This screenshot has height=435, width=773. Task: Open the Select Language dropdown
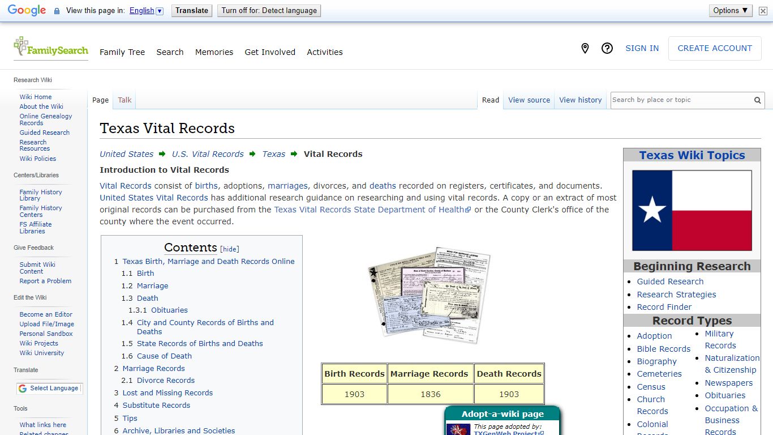(50, 389)
